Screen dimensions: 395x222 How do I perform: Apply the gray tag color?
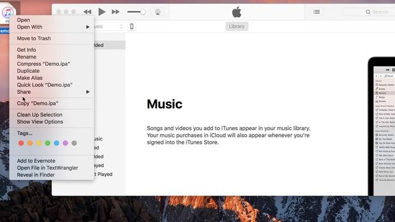click(x=74, y=143)
